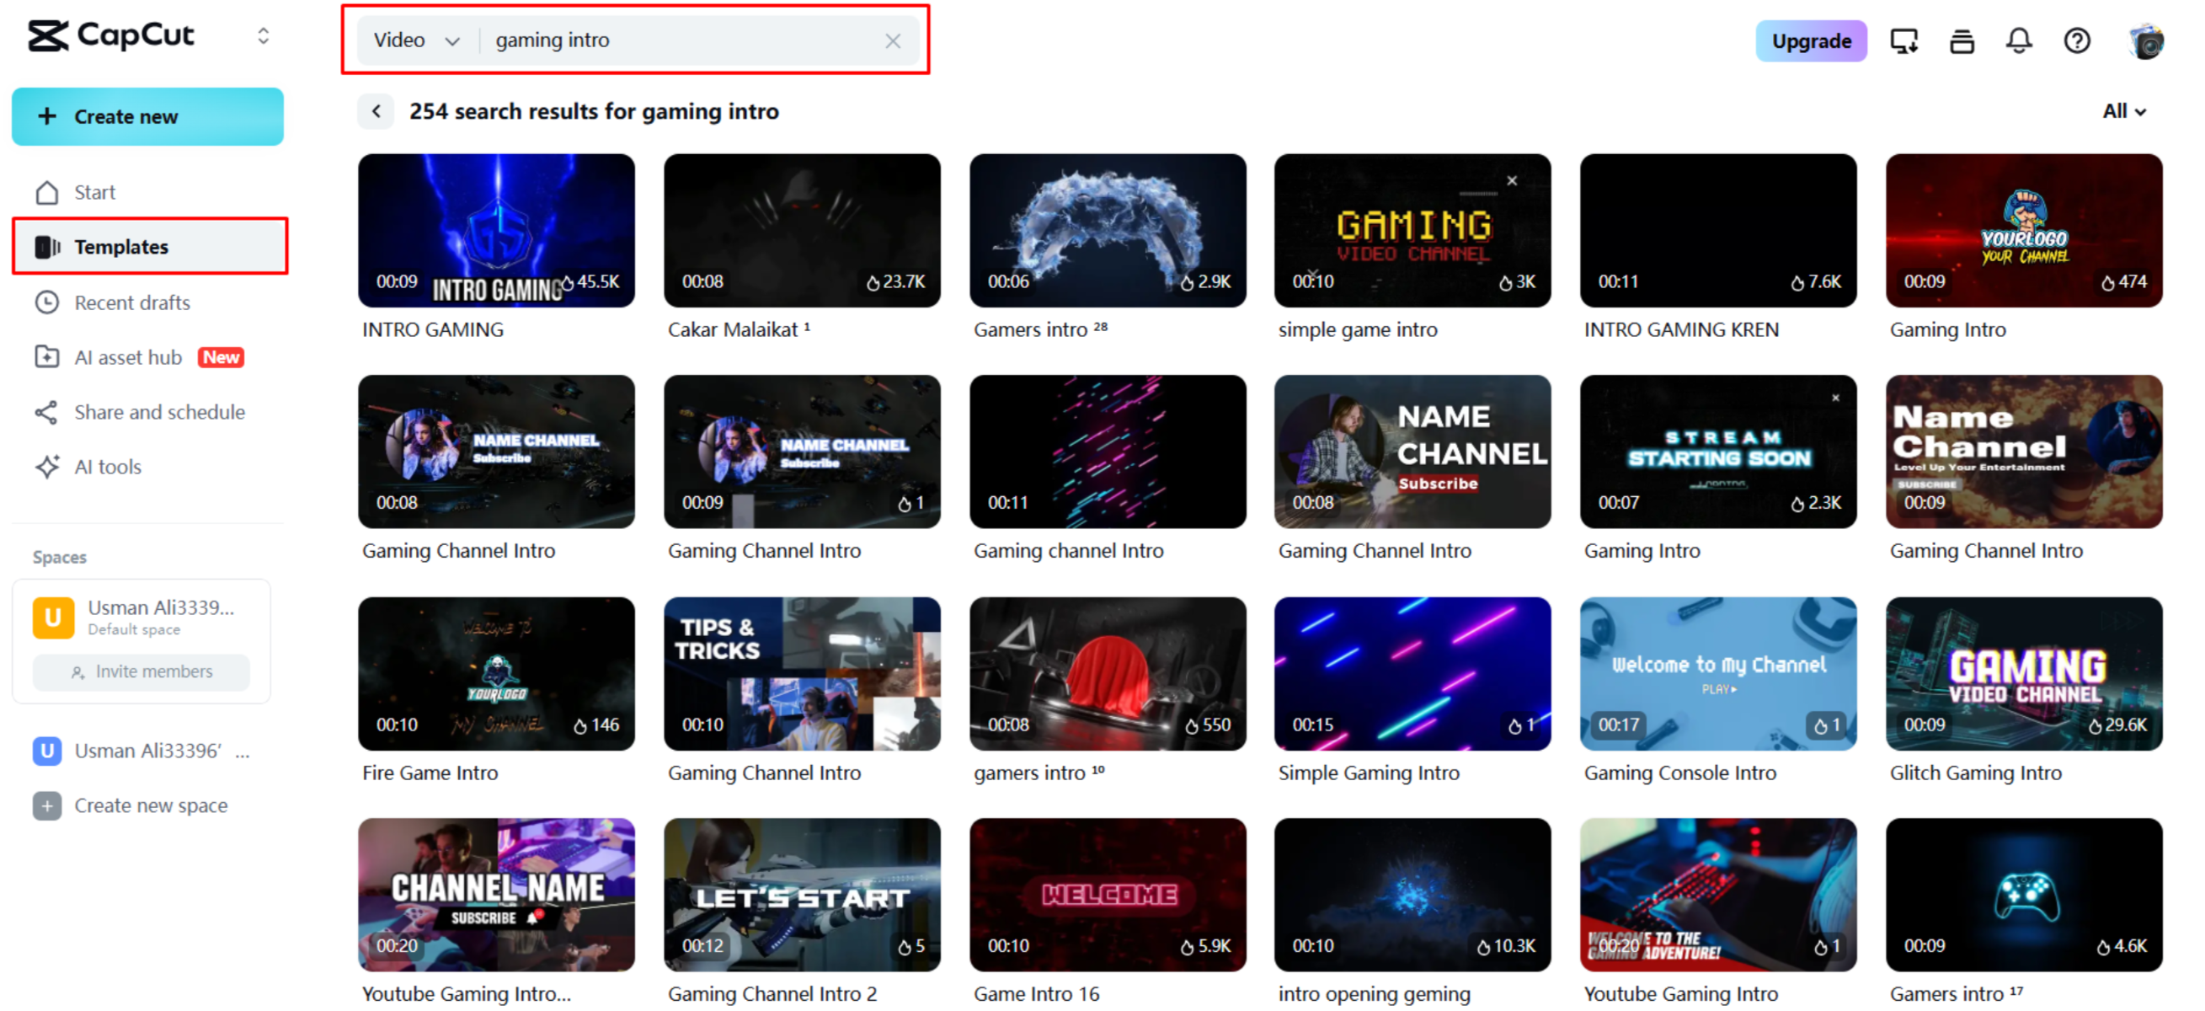Open the notifications bell
2205x1011 pixels.
[x=2019, y=40]
